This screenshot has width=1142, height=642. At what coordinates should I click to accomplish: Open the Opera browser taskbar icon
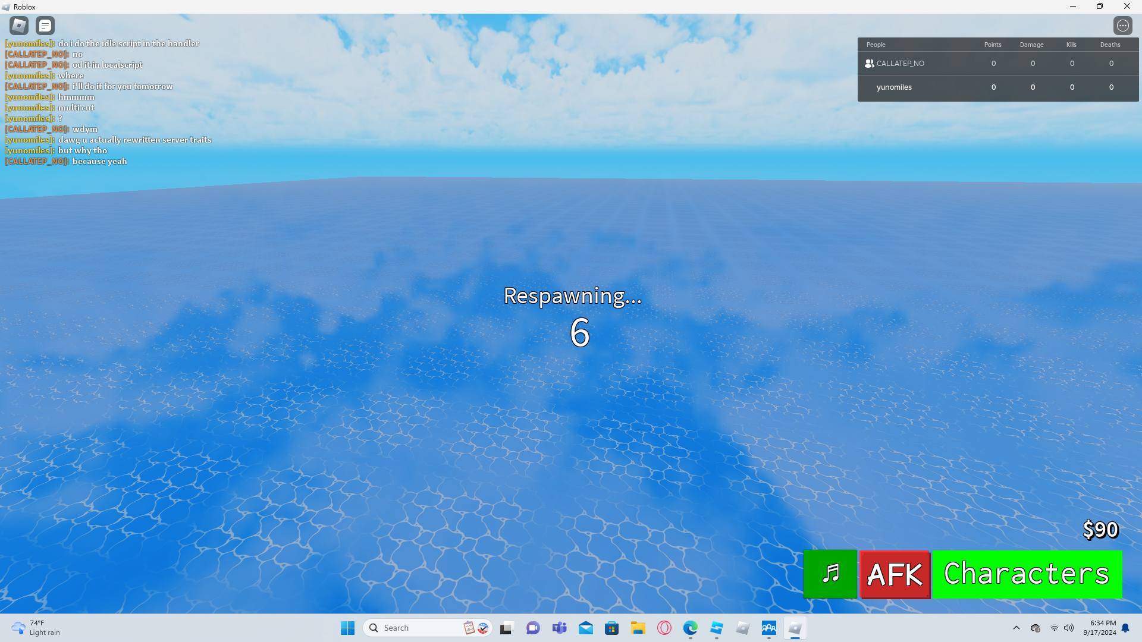point(664,628)
